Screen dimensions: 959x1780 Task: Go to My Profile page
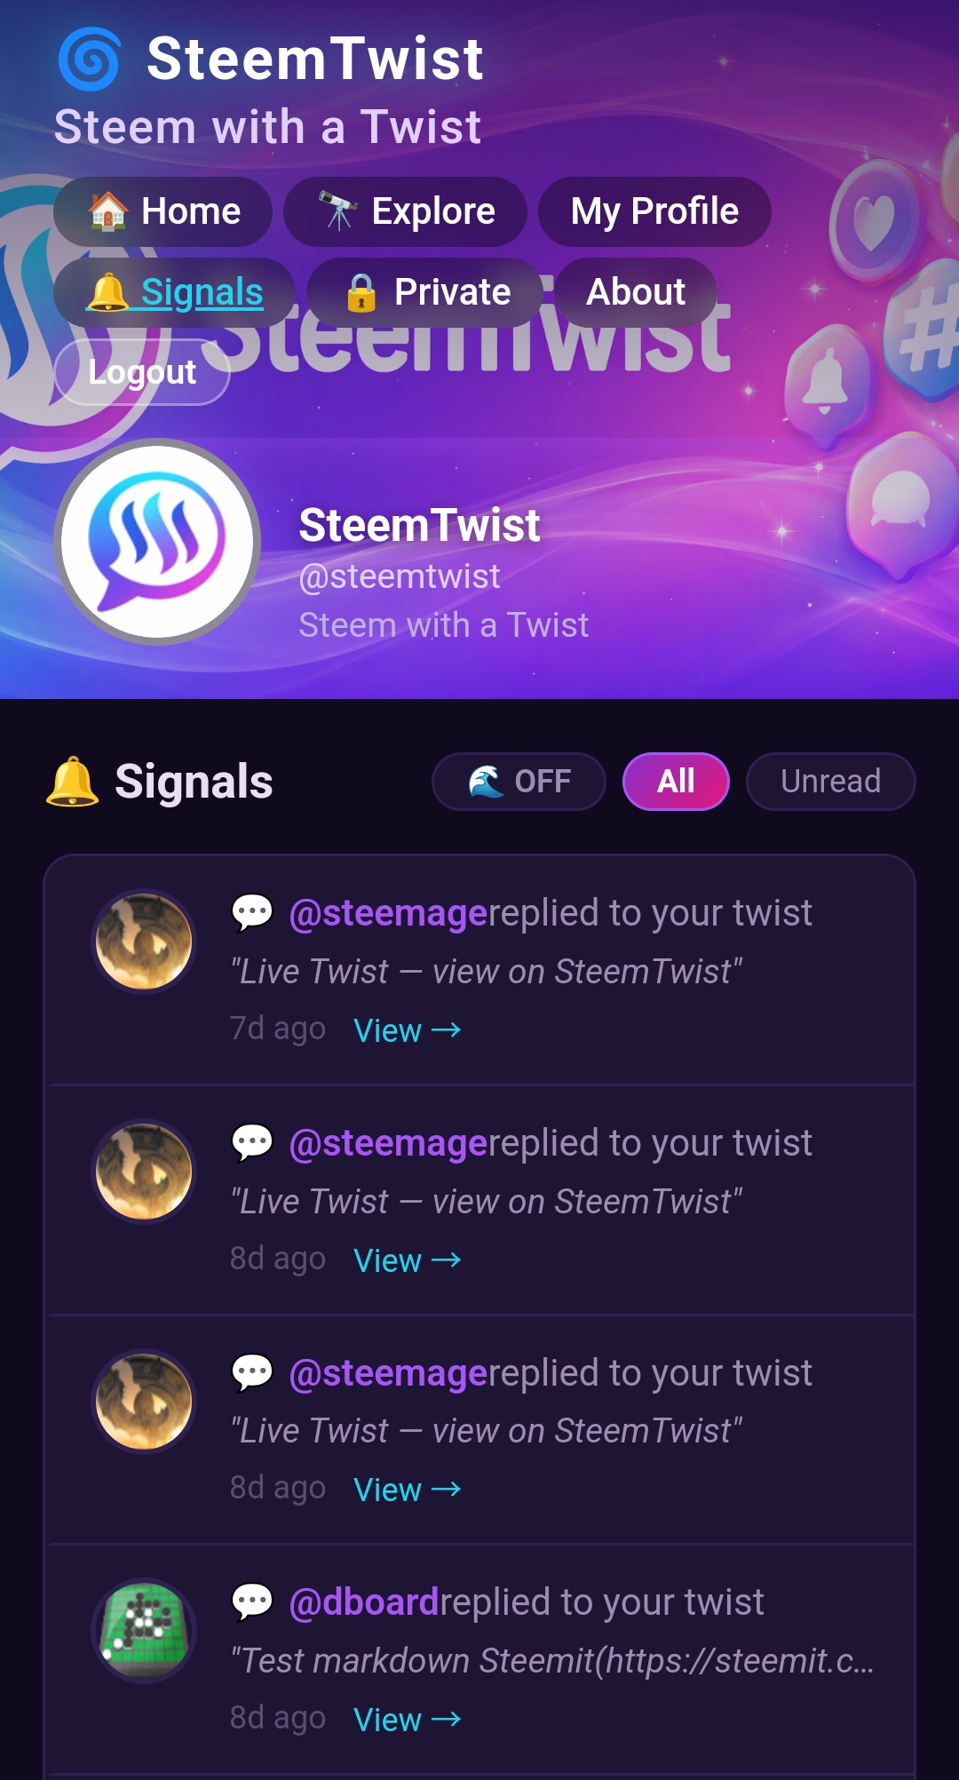tap(654, 211)
